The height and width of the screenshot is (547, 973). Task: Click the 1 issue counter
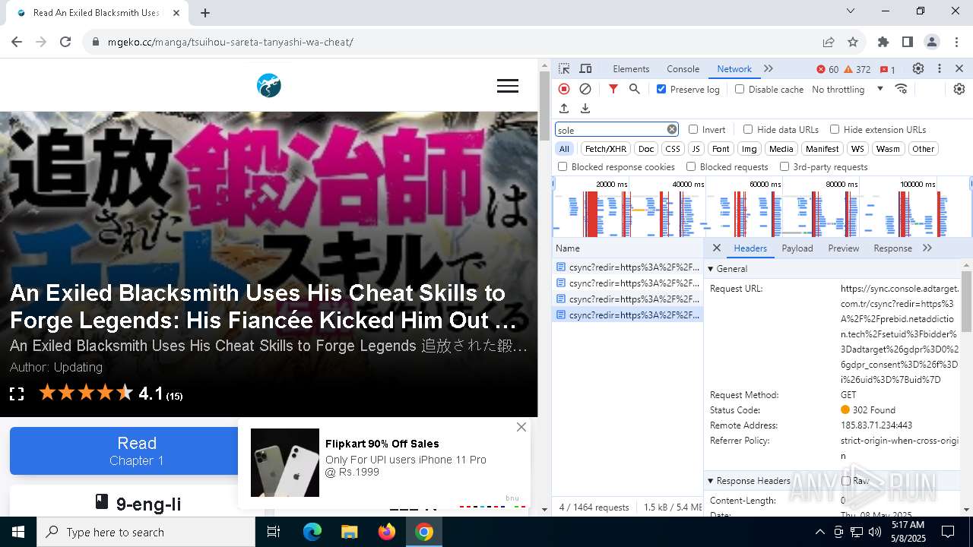[x=888, y=69]
